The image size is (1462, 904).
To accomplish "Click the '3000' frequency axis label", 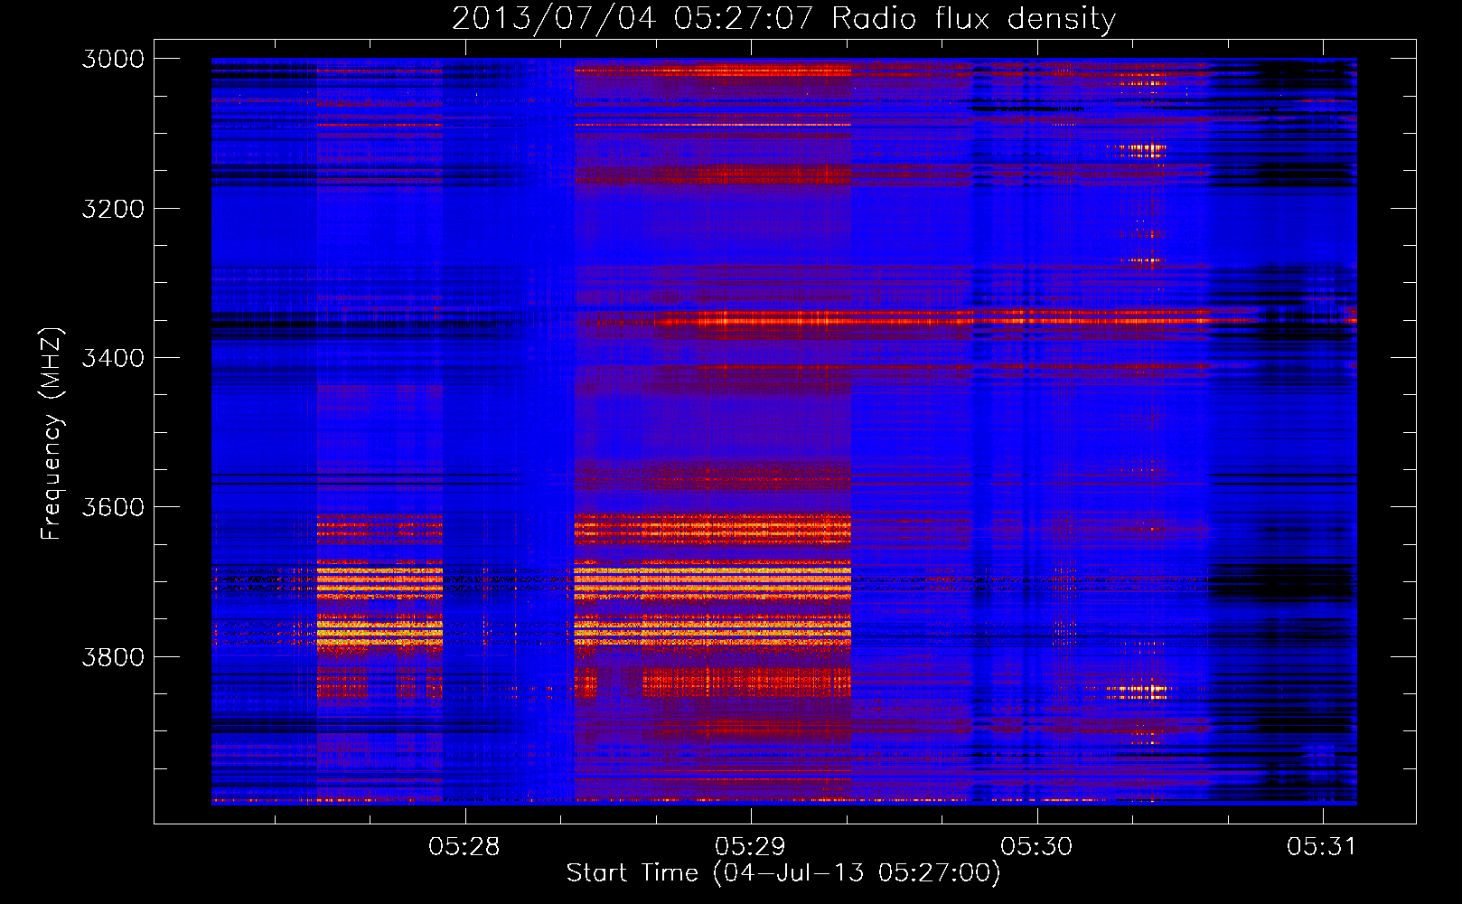I will 113,59.
